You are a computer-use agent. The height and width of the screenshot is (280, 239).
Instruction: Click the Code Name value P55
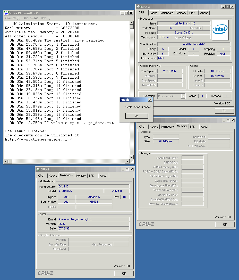coord(171,28)
